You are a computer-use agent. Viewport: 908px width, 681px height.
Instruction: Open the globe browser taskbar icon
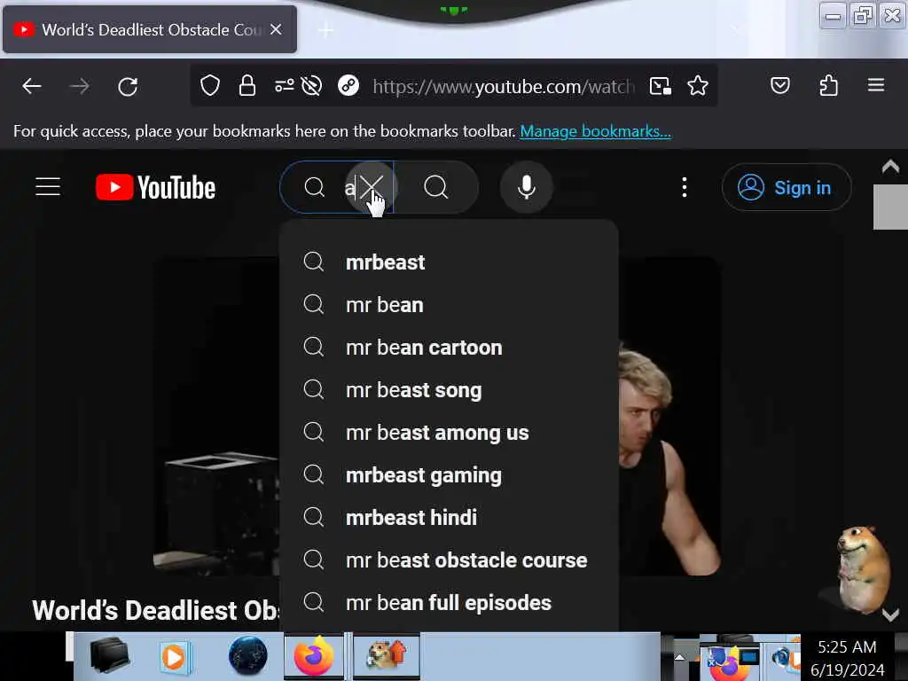coord(248,656)
